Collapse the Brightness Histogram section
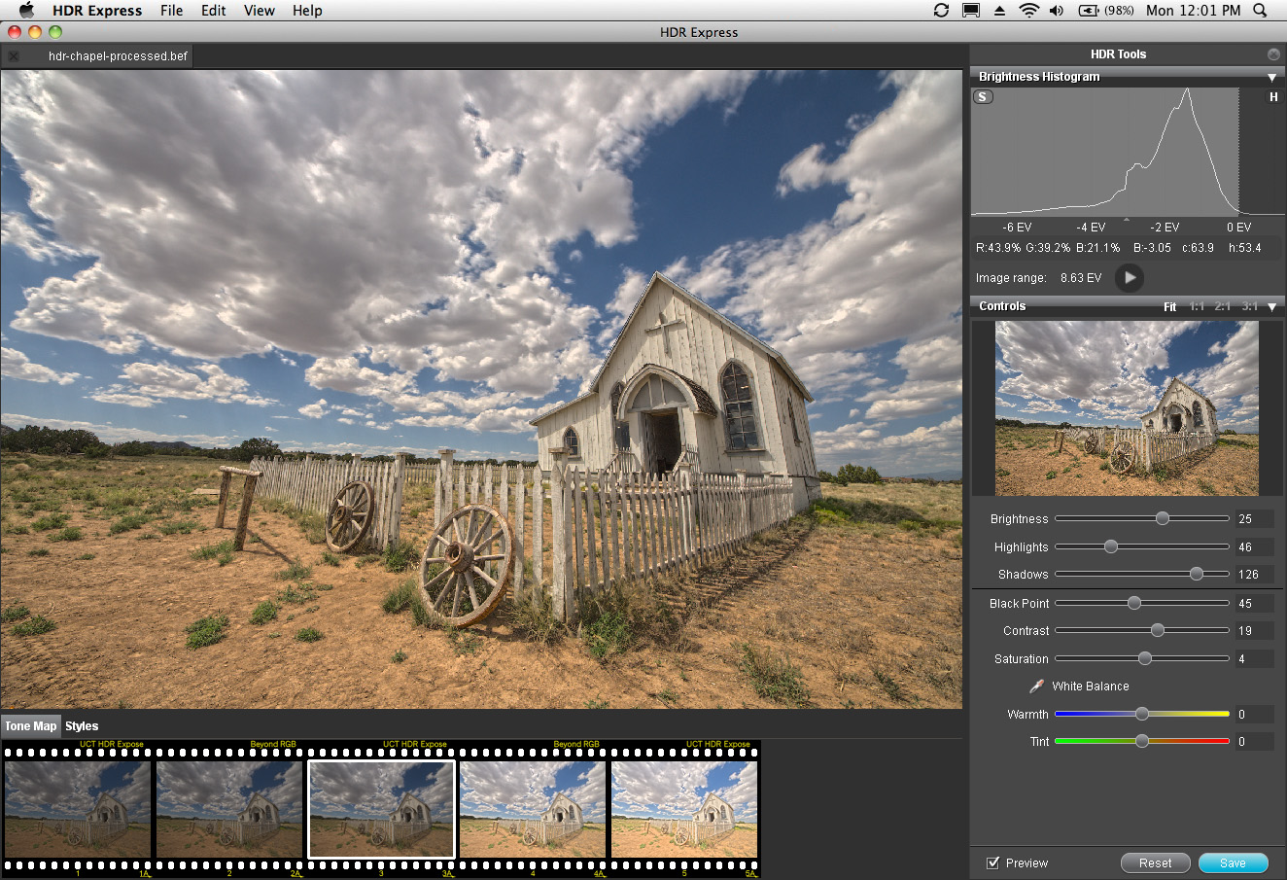The height and width of the screenshot is (880, 1287). (x=1271, y=77)
